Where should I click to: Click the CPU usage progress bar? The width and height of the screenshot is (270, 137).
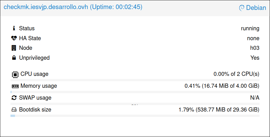(x=135, y=80)
